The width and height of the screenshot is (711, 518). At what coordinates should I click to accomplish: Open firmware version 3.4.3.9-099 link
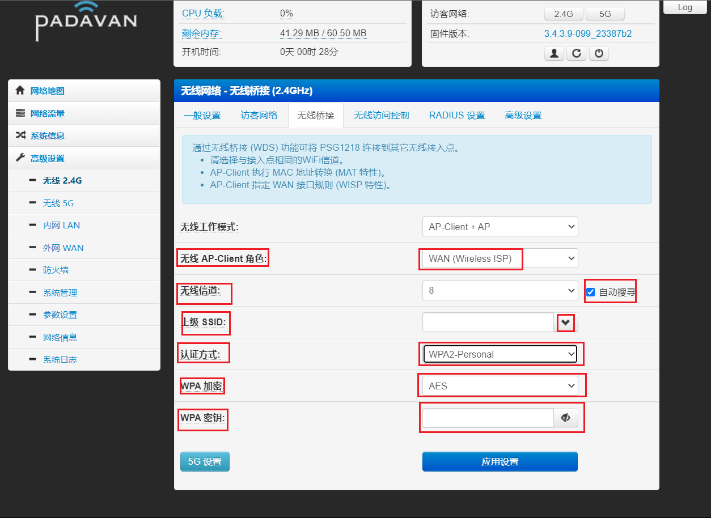(x=587, y=33)
